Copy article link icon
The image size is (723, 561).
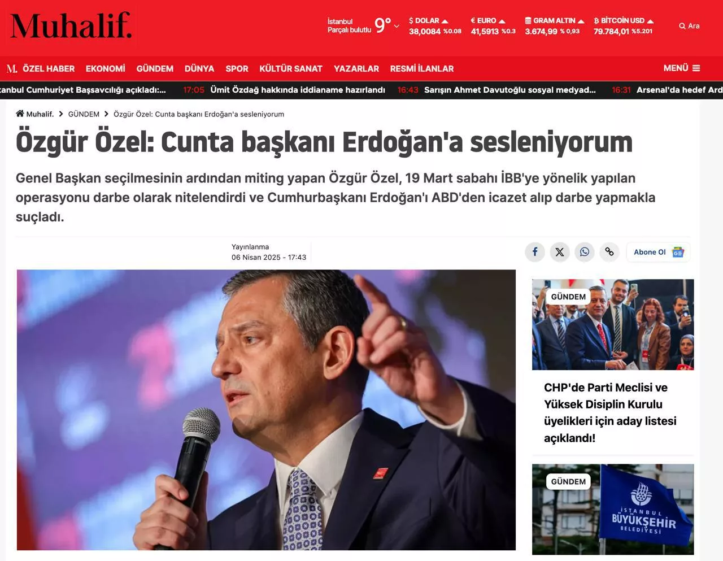tap(609, 252)
